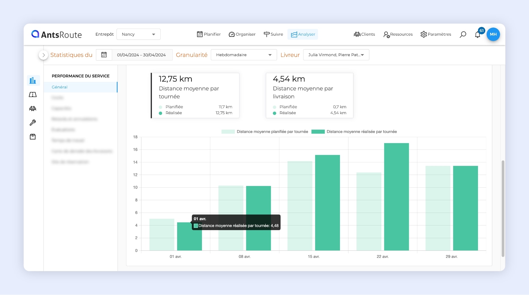This screenshot has height=295, width=529.
Task: Toggle planned average distance legend series
Action: [265, 131]
